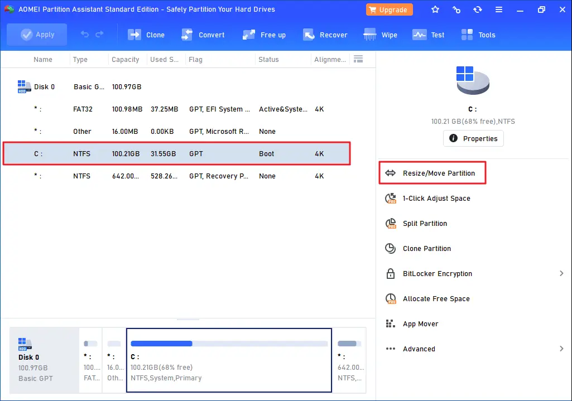
Task: Open the Tools toolbar option
Action: [x=478, y=35]
